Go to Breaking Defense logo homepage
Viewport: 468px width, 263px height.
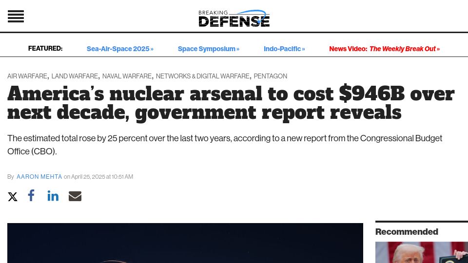pyautogui.click(x=234, y=18)
